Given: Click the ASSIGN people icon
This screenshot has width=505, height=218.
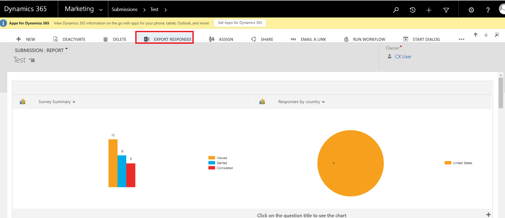Looking at the screenshot, I should click(211, 39).
